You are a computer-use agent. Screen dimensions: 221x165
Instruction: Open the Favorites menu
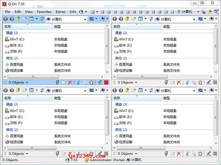(44, 12)
